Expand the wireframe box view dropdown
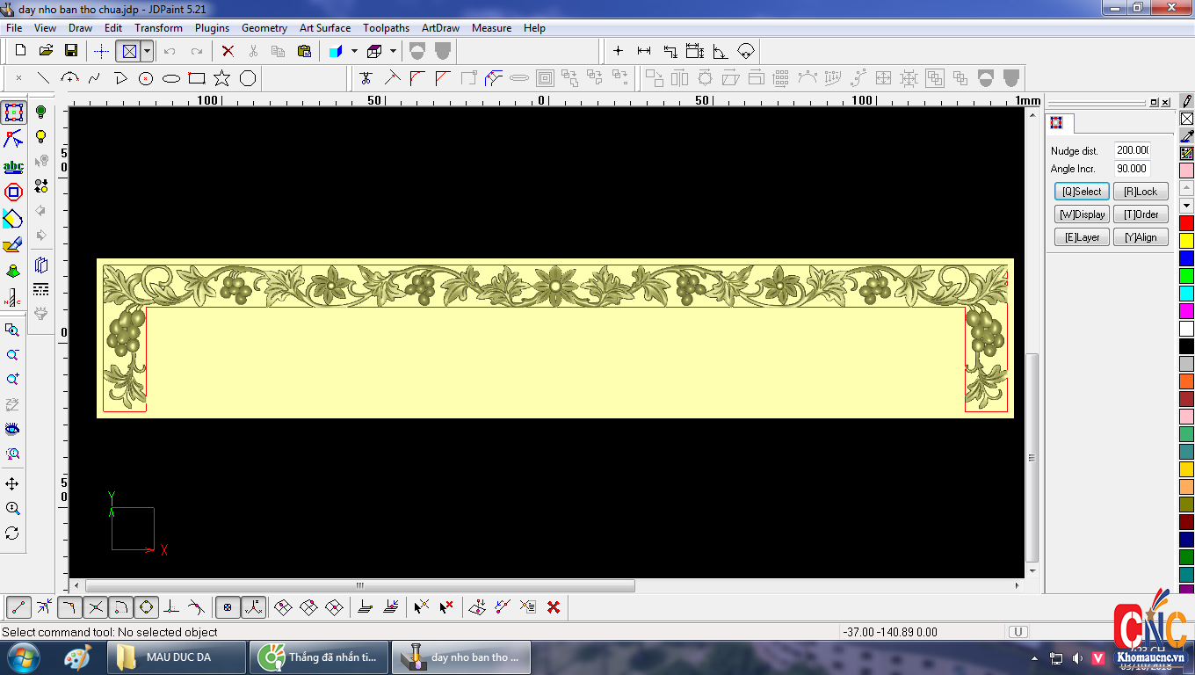The image size is (1195, 675). 393,51
